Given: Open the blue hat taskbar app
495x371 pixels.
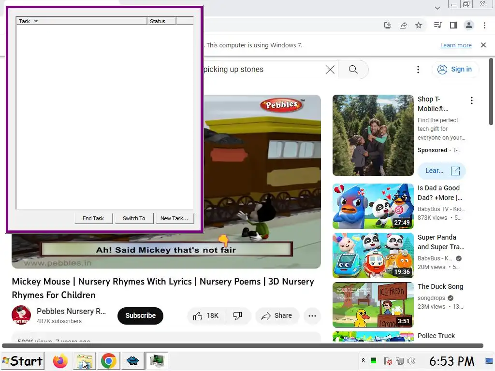Looking at the screenshot, I should (132, 361).
